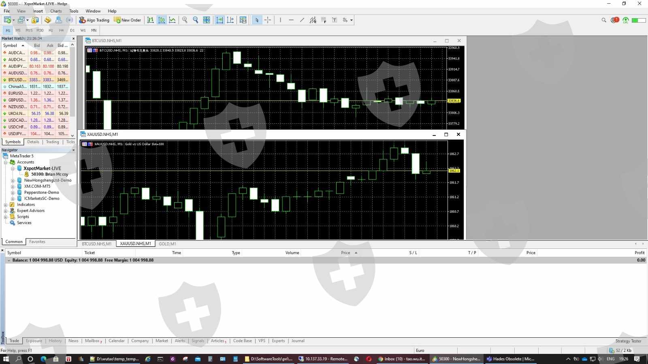This screenshot has width=648, height=364.
Task: Open the Journal tab in Toolbox
Action: pyautogui.click(x=298, y=341)
